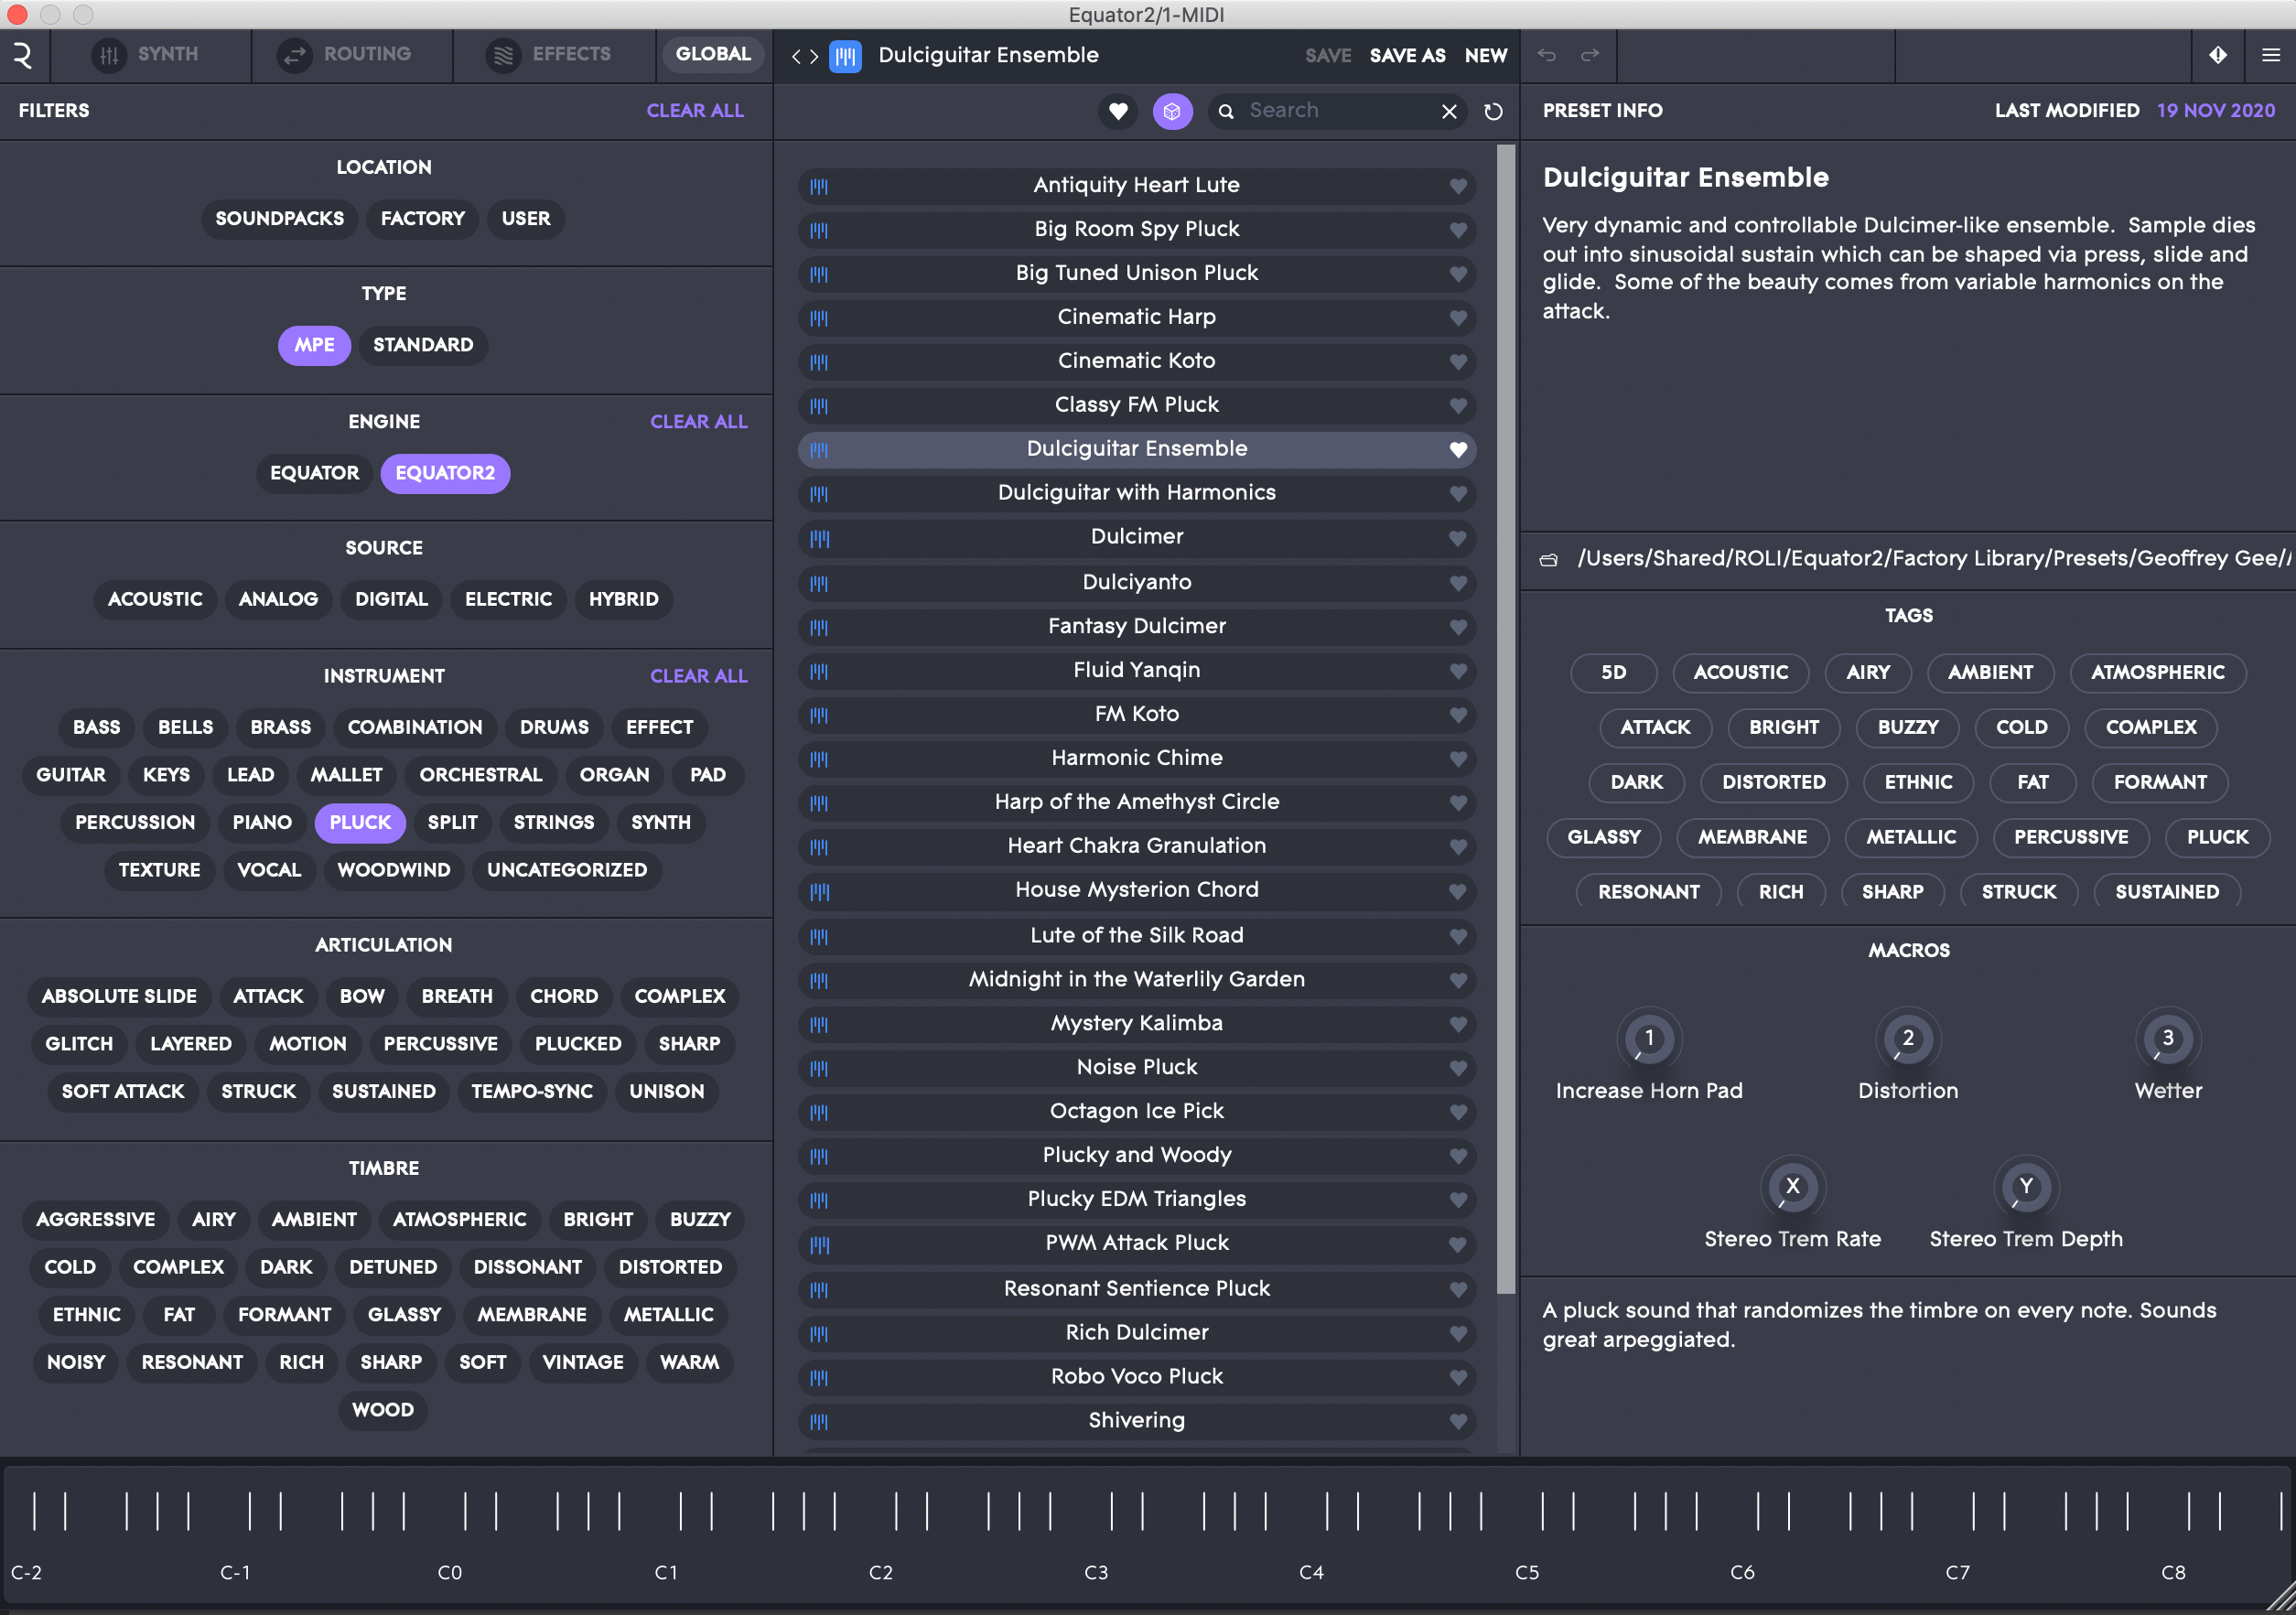
Task: Click SAVE AS button
Action: (x=1407, y=56)
